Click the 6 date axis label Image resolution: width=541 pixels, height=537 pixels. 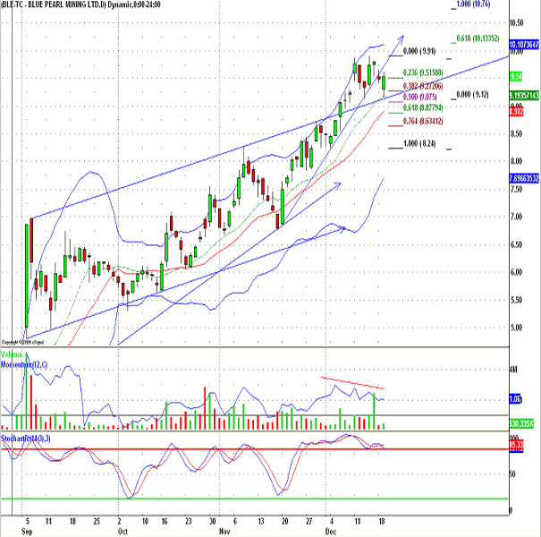click(235, 521)
